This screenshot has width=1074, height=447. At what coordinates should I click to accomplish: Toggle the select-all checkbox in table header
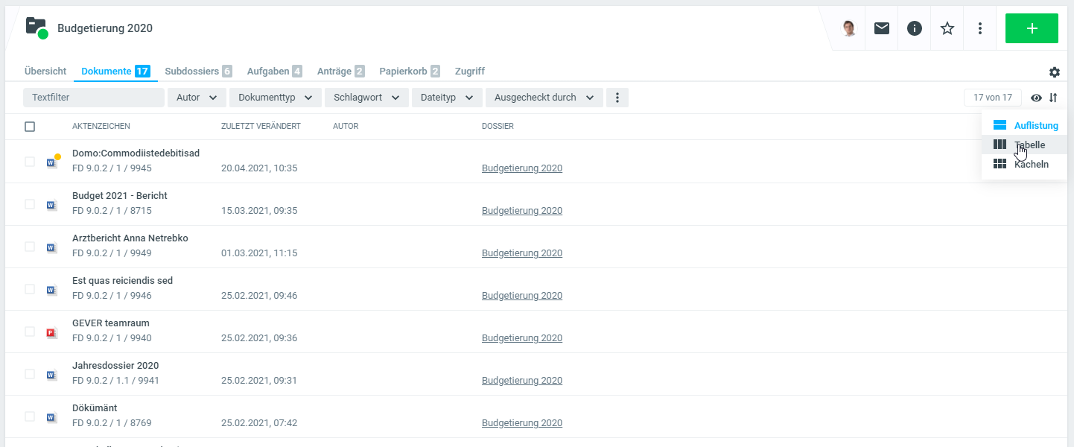(30, 127)
